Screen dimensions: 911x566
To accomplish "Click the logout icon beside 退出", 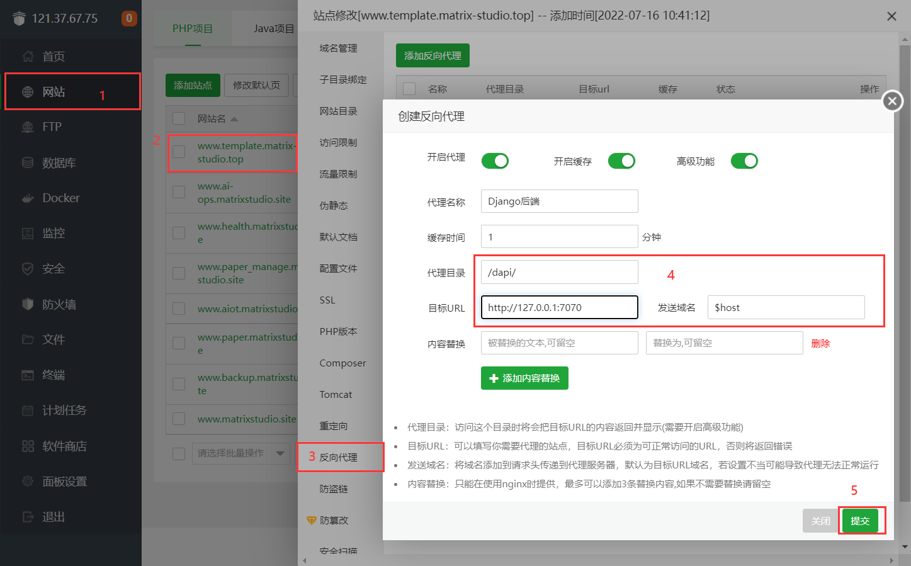I will point(28,517).
